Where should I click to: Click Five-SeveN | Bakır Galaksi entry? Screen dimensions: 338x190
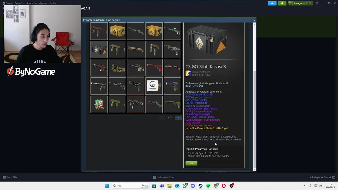coord(200,117)
